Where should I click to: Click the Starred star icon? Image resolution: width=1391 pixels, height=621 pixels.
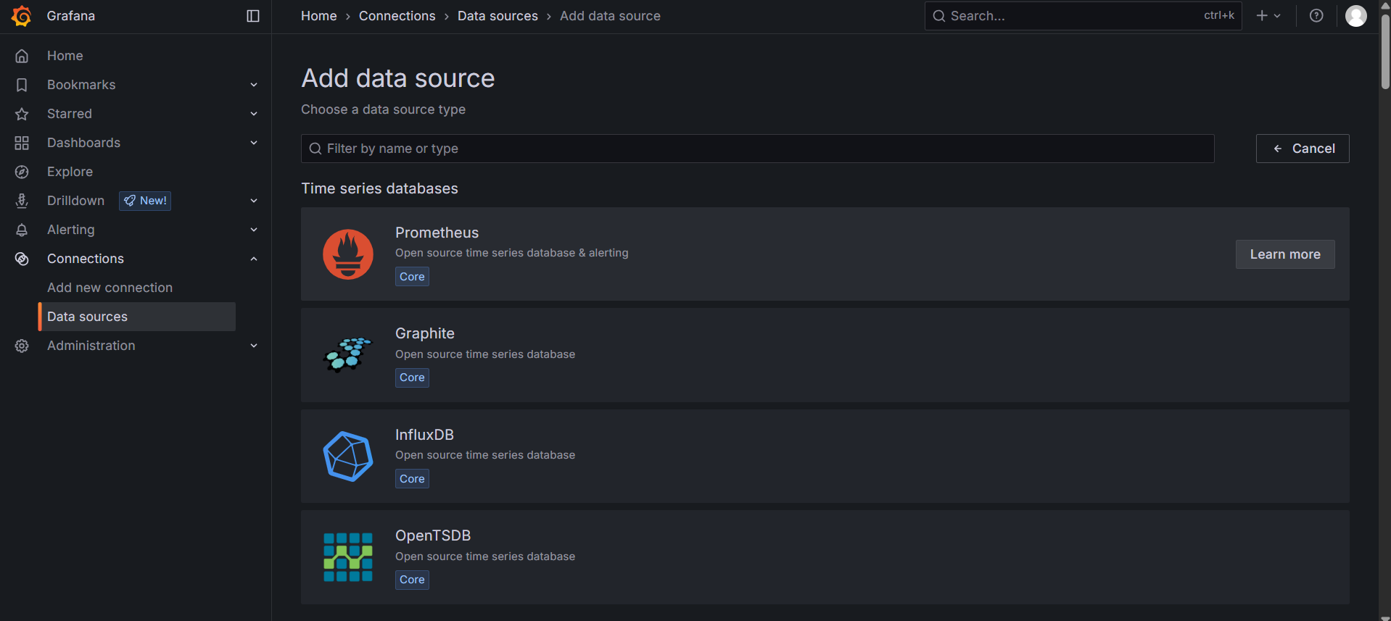[x=22, y=114]
